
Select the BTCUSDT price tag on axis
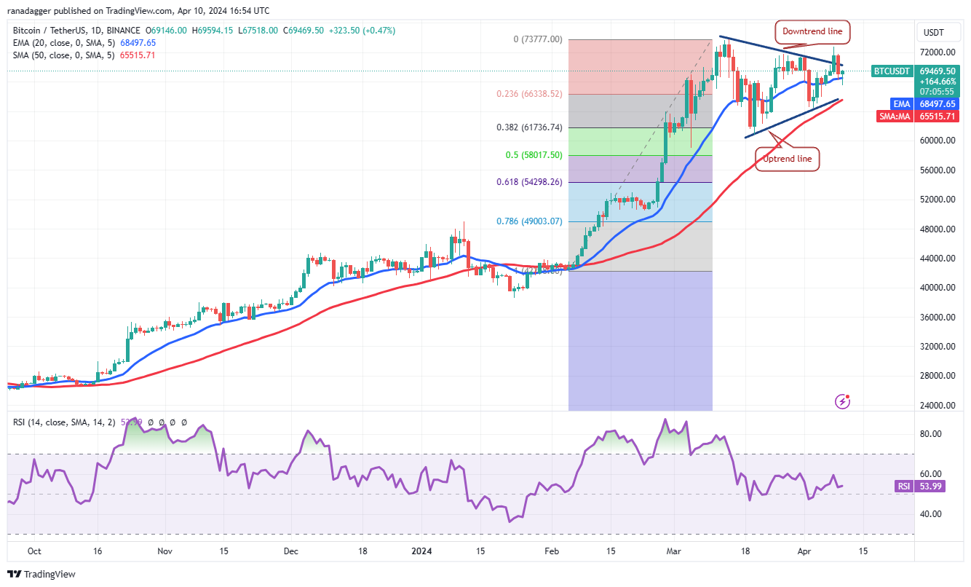click(892, 71)
